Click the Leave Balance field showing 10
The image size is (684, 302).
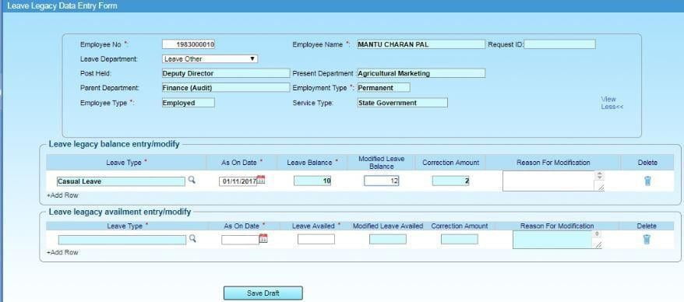(x=312, y=181)
